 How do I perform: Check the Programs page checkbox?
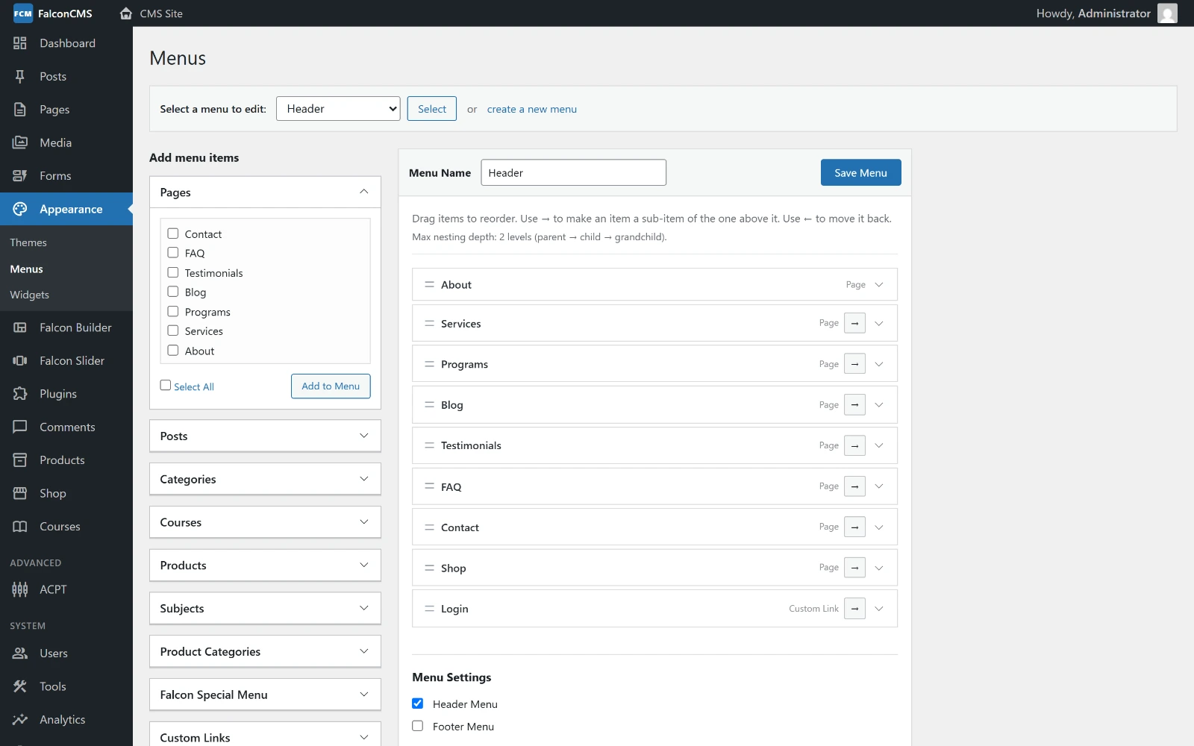173,311
